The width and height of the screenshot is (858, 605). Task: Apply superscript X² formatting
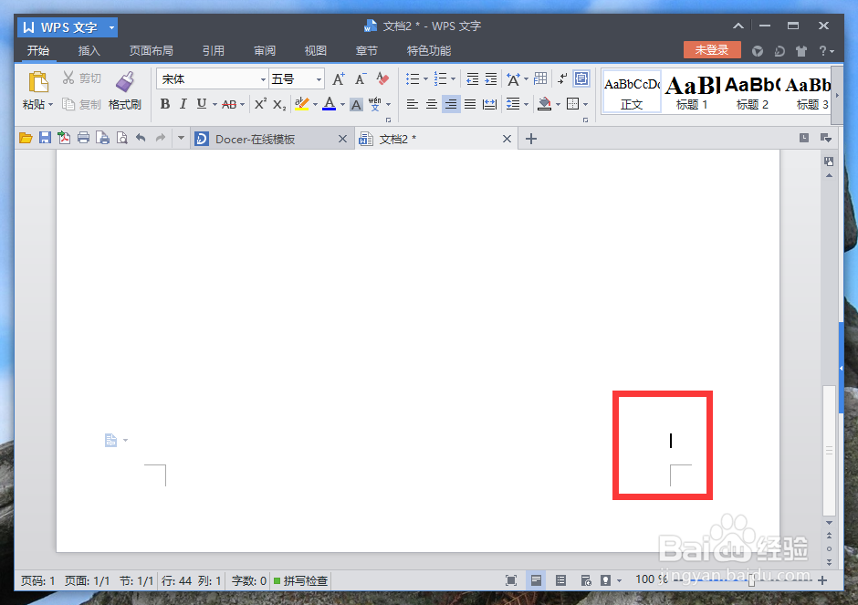pos(260,104)
